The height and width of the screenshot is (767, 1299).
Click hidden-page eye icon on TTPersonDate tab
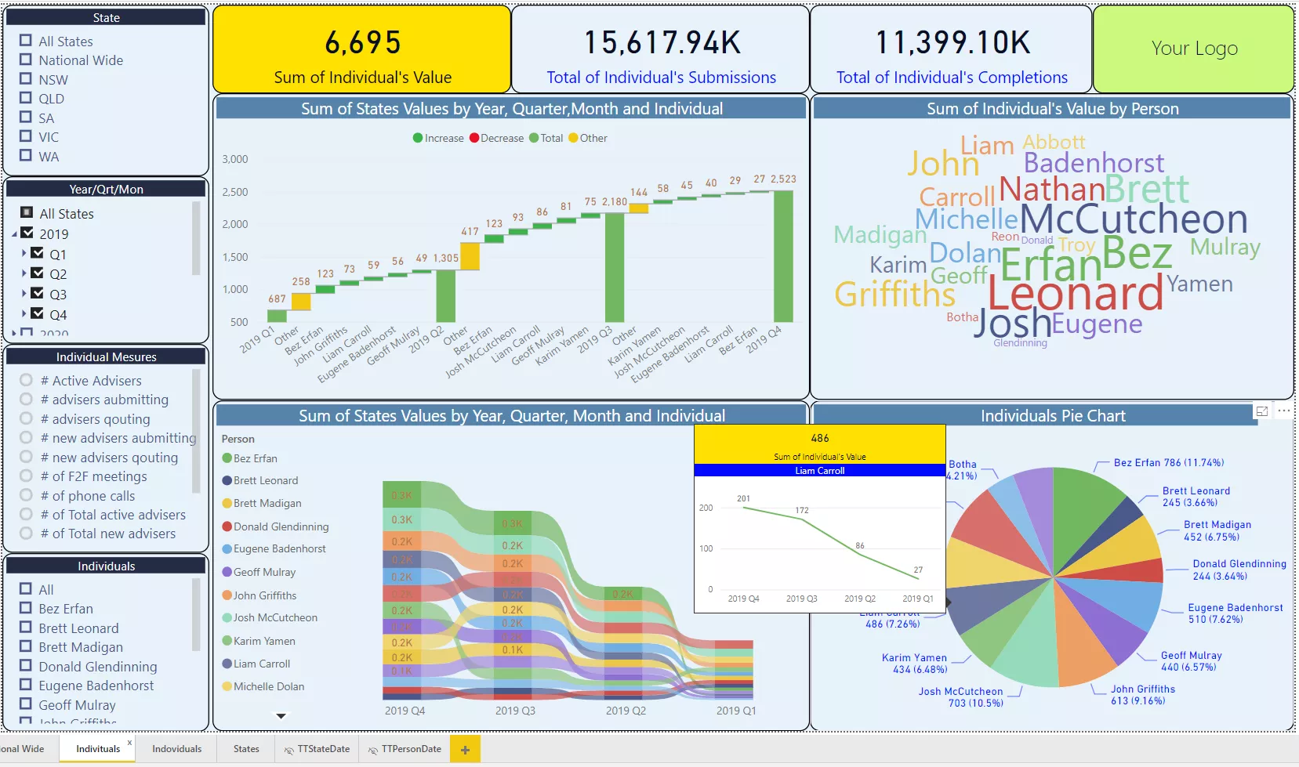(x=373, y=750)
